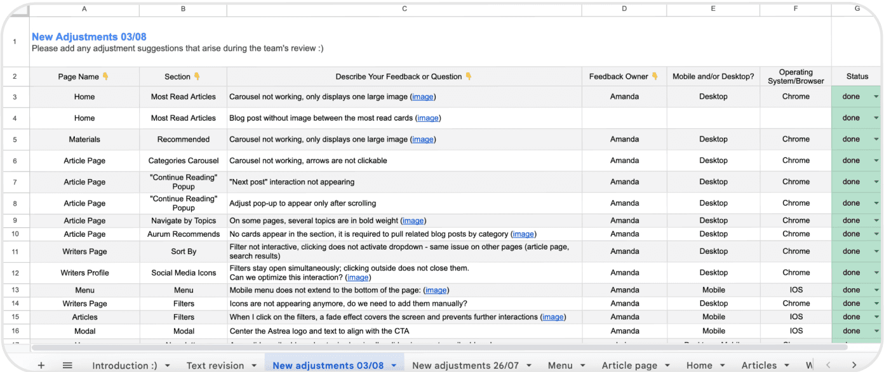The width and height of the screenshot is (884, 372).
Task: Open image link for fade effect issue
Action: point(553,317)
